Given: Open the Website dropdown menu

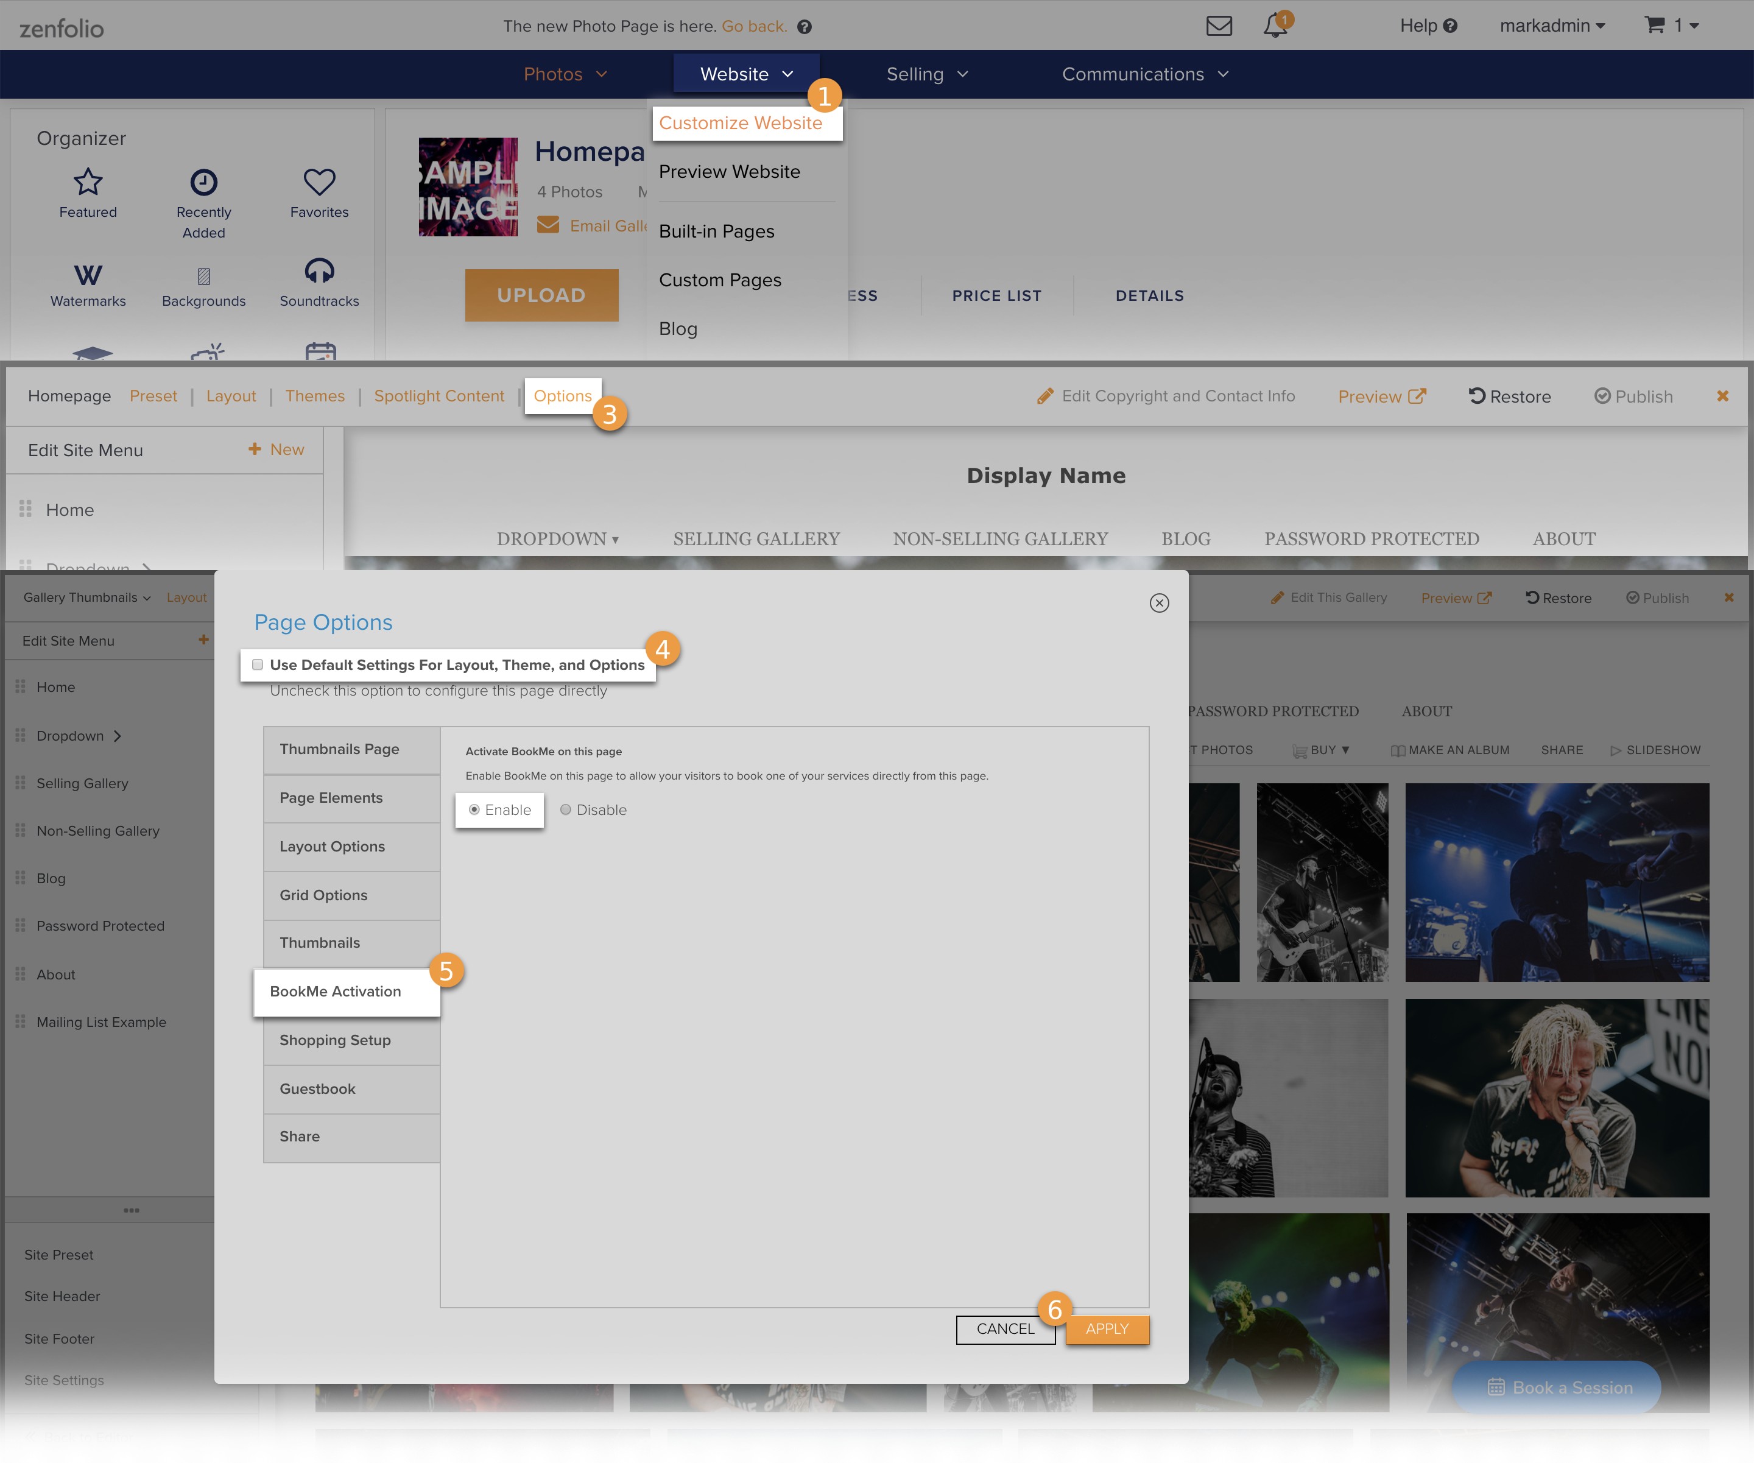Looking at the screenshot, I should (x=747, y=74).
